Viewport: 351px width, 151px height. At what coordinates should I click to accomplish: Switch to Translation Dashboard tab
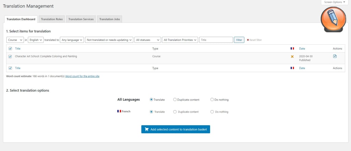(x=21, y=19)
